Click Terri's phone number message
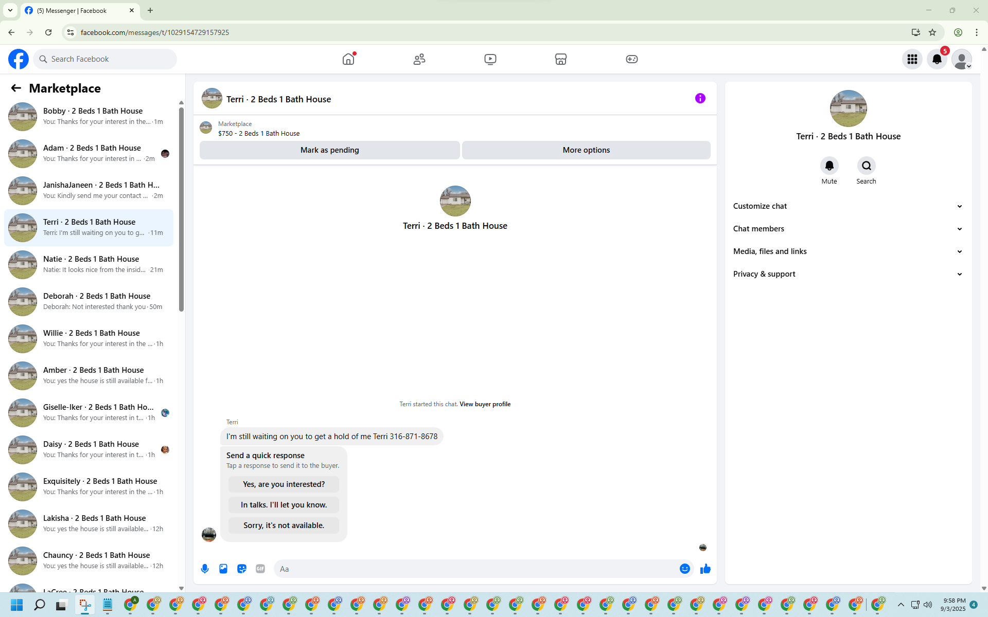 (x=332, y=437)
